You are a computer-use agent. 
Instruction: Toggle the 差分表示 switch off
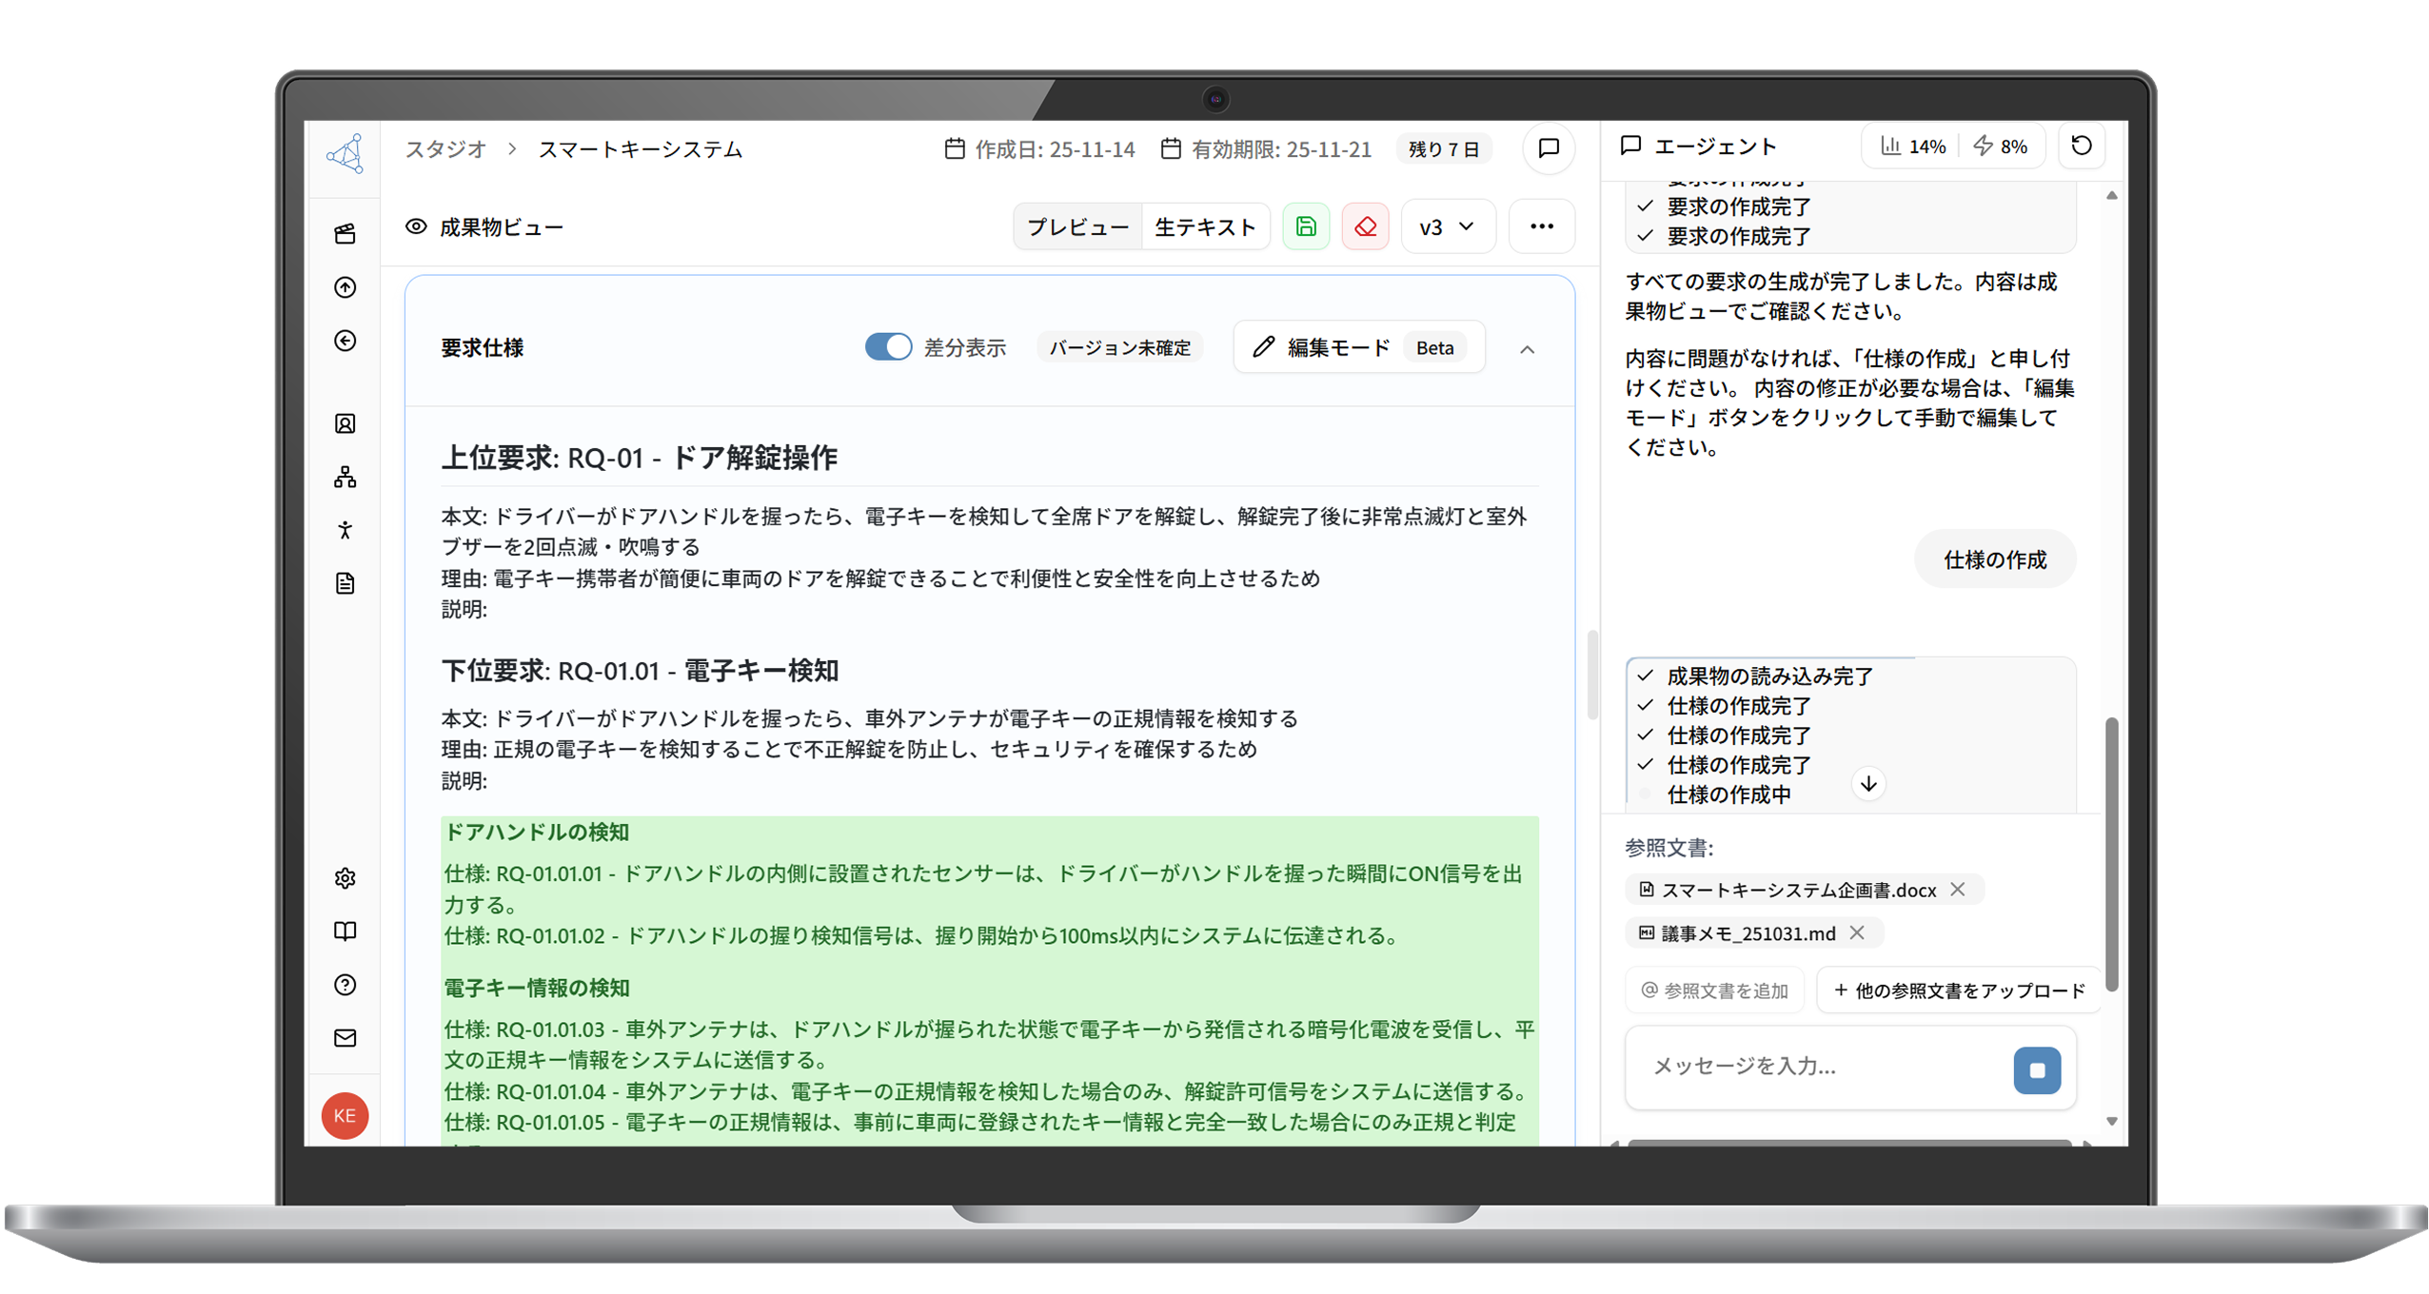(x=887, y=347)
